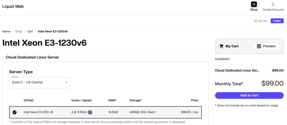This screenshot has height=125, width=287.
Task: Go to Home breadcrumb link
Action: pos(6,31)
